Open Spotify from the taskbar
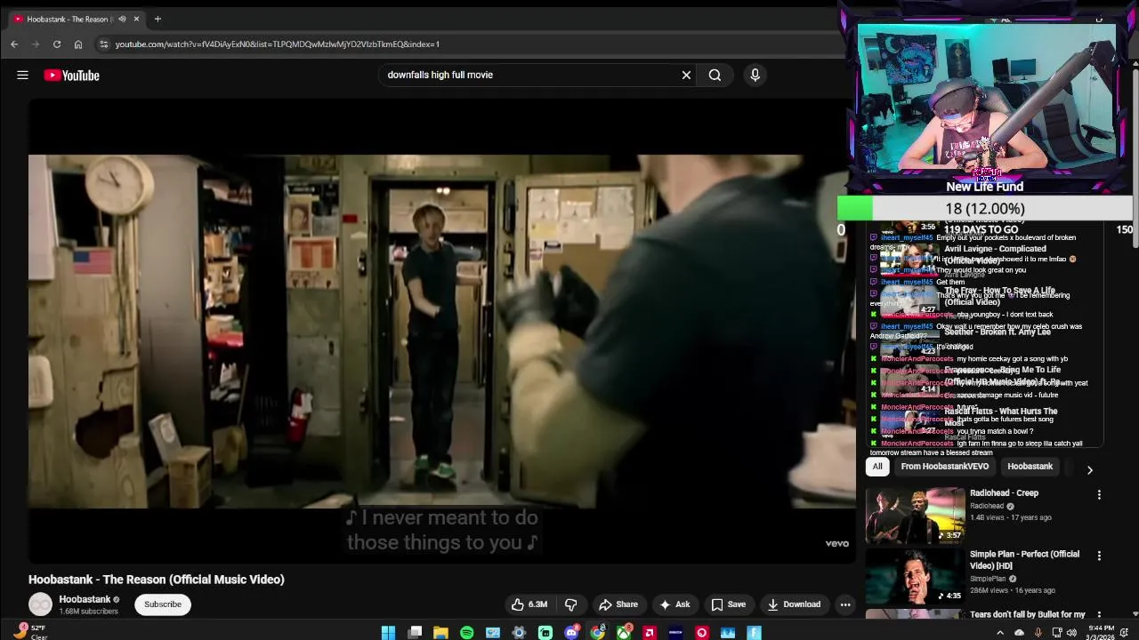 [466, 633]
